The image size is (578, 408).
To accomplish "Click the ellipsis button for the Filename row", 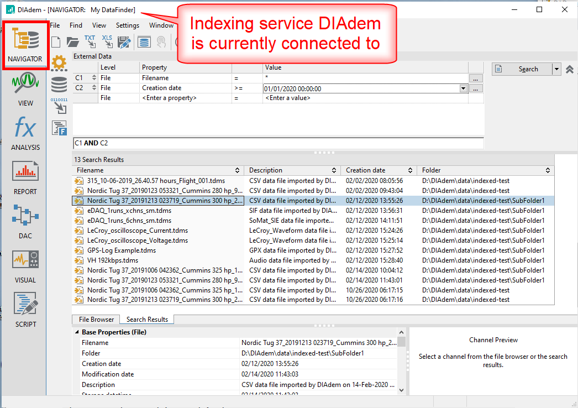I will (x=476, y=79).
